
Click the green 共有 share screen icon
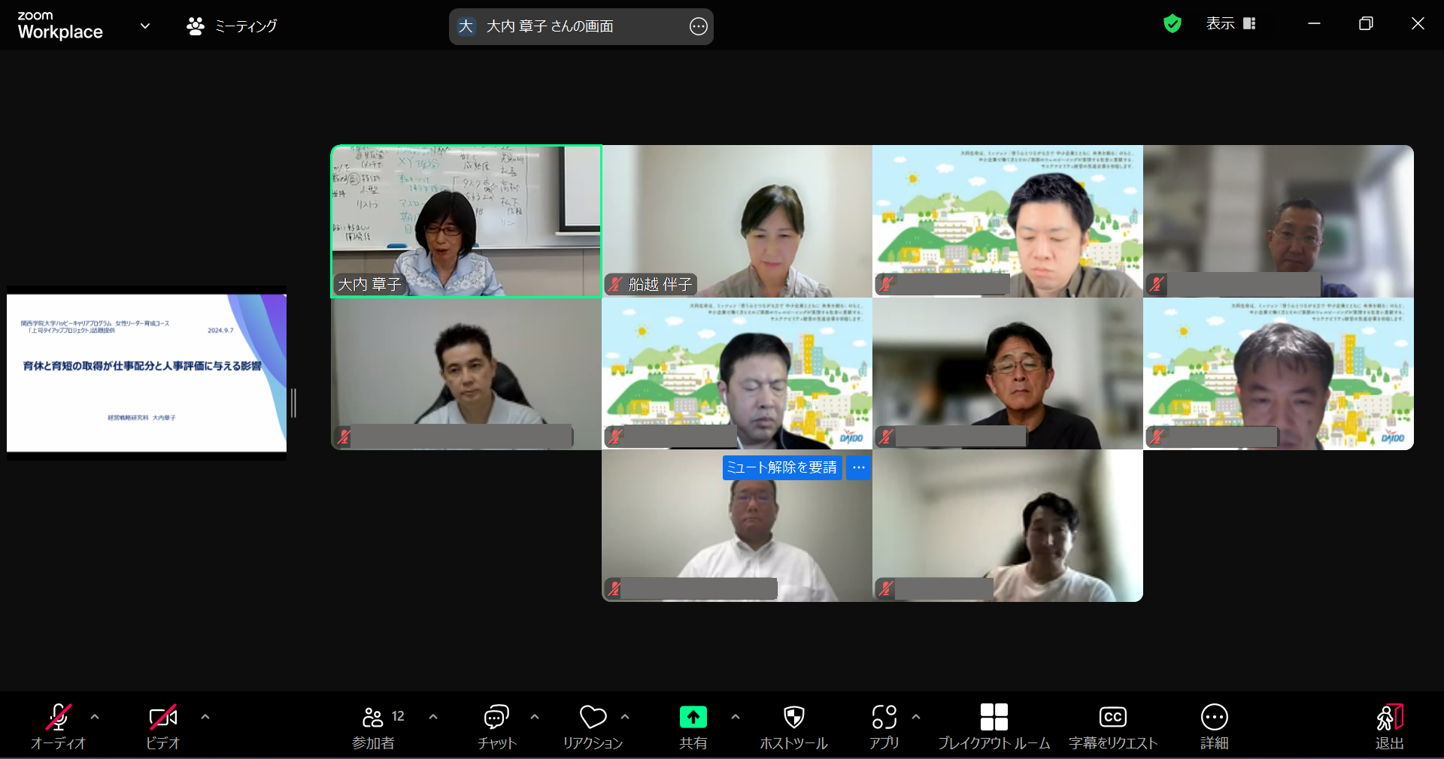tap(693, 717)
